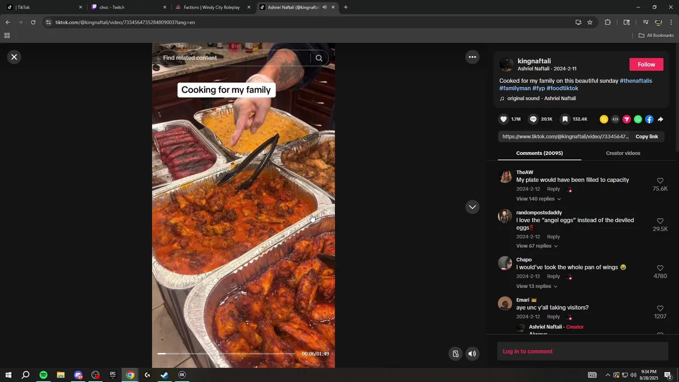679x382 pixels.
Task: Click kingnaftali's profile avatar
Action: click(x=507, y=65)
